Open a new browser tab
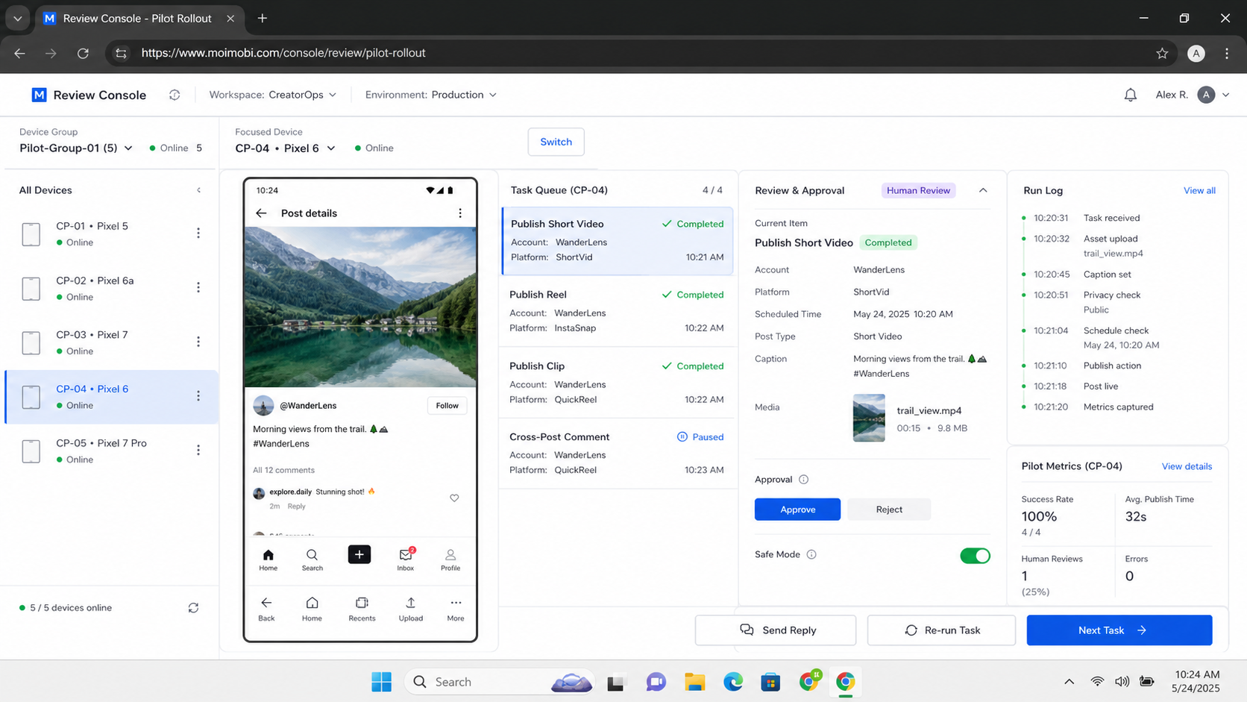The width and height of the screenshot is (1247, 702). (263, 18)
